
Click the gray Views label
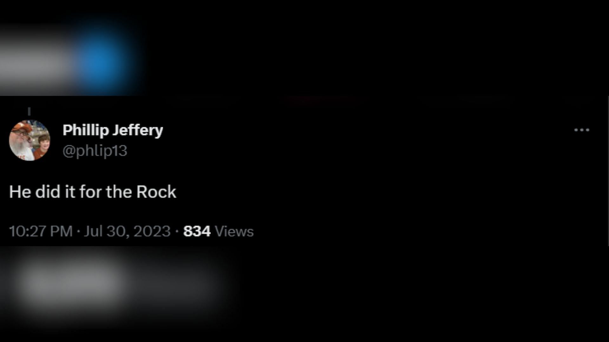[234, 231]
